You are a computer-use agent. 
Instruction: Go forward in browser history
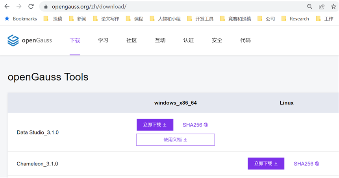click(x=19, y=6)
